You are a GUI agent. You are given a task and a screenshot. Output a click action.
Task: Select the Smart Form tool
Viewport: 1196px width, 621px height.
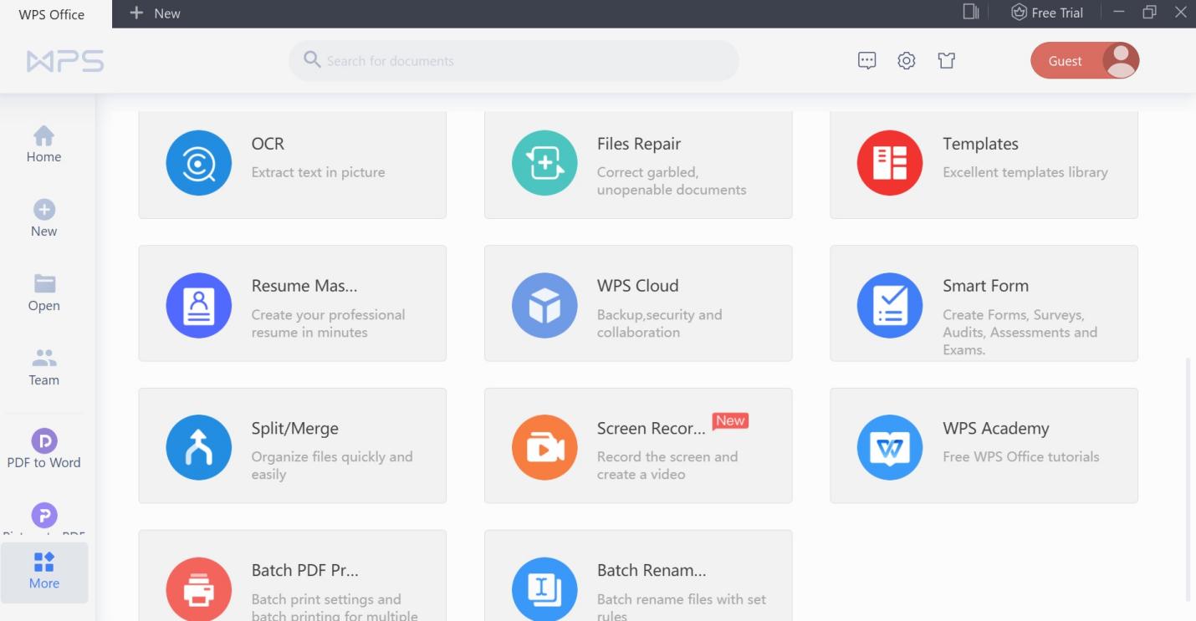983,303
